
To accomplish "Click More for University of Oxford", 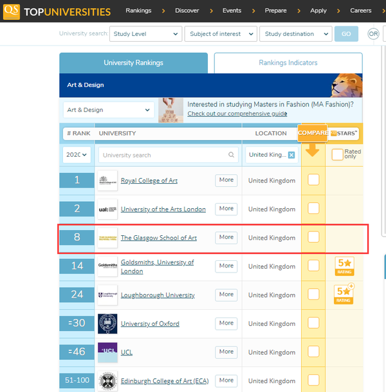I will point(226,323).
